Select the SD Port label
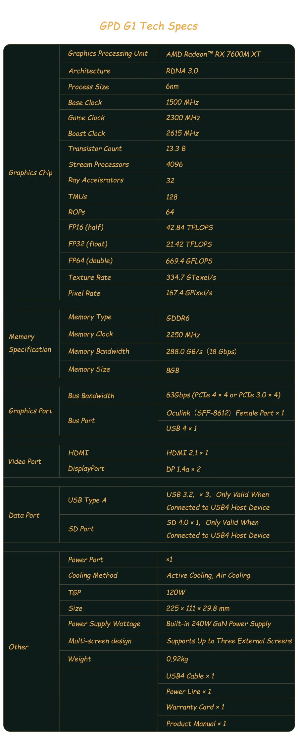The width and height of the screenshot is (298, 752). [x=81, y=529]
